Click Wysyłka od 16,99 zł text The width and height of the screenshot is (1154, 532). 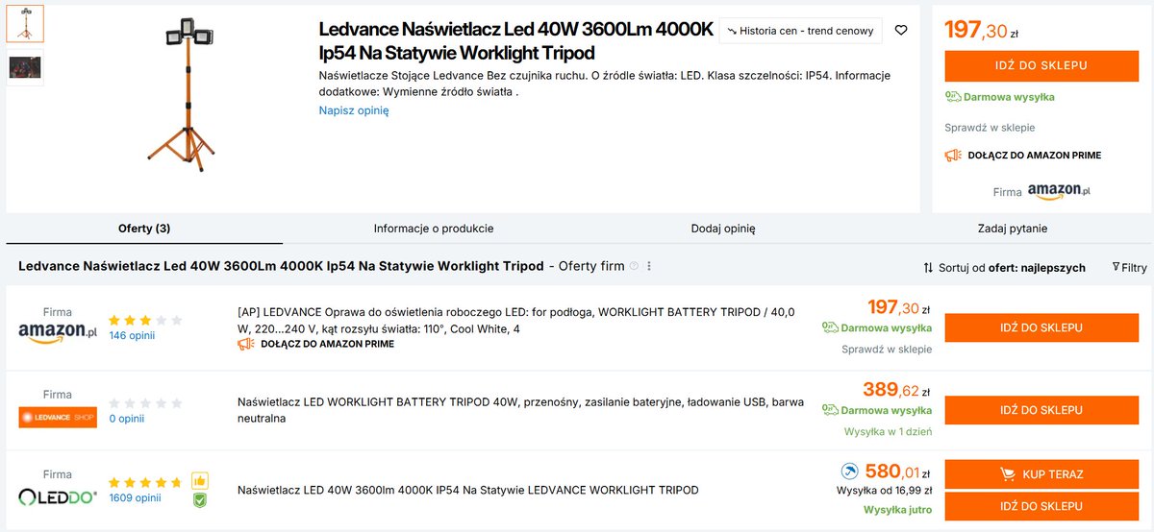885,491
